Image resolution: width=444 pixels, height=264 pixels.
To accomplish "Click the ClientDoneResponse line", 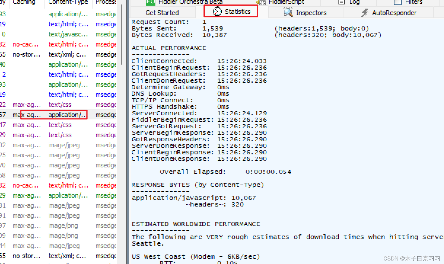I will [x=199, y=159].
